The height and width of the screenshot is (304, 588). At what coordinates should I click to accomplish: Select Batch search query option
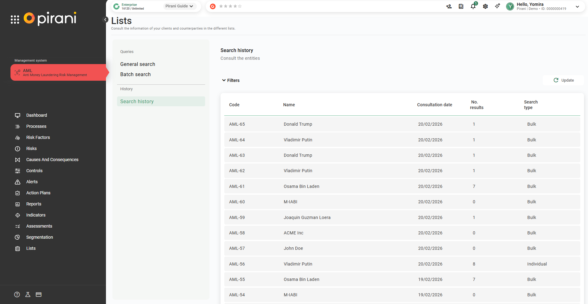click(x=136, y=74)
